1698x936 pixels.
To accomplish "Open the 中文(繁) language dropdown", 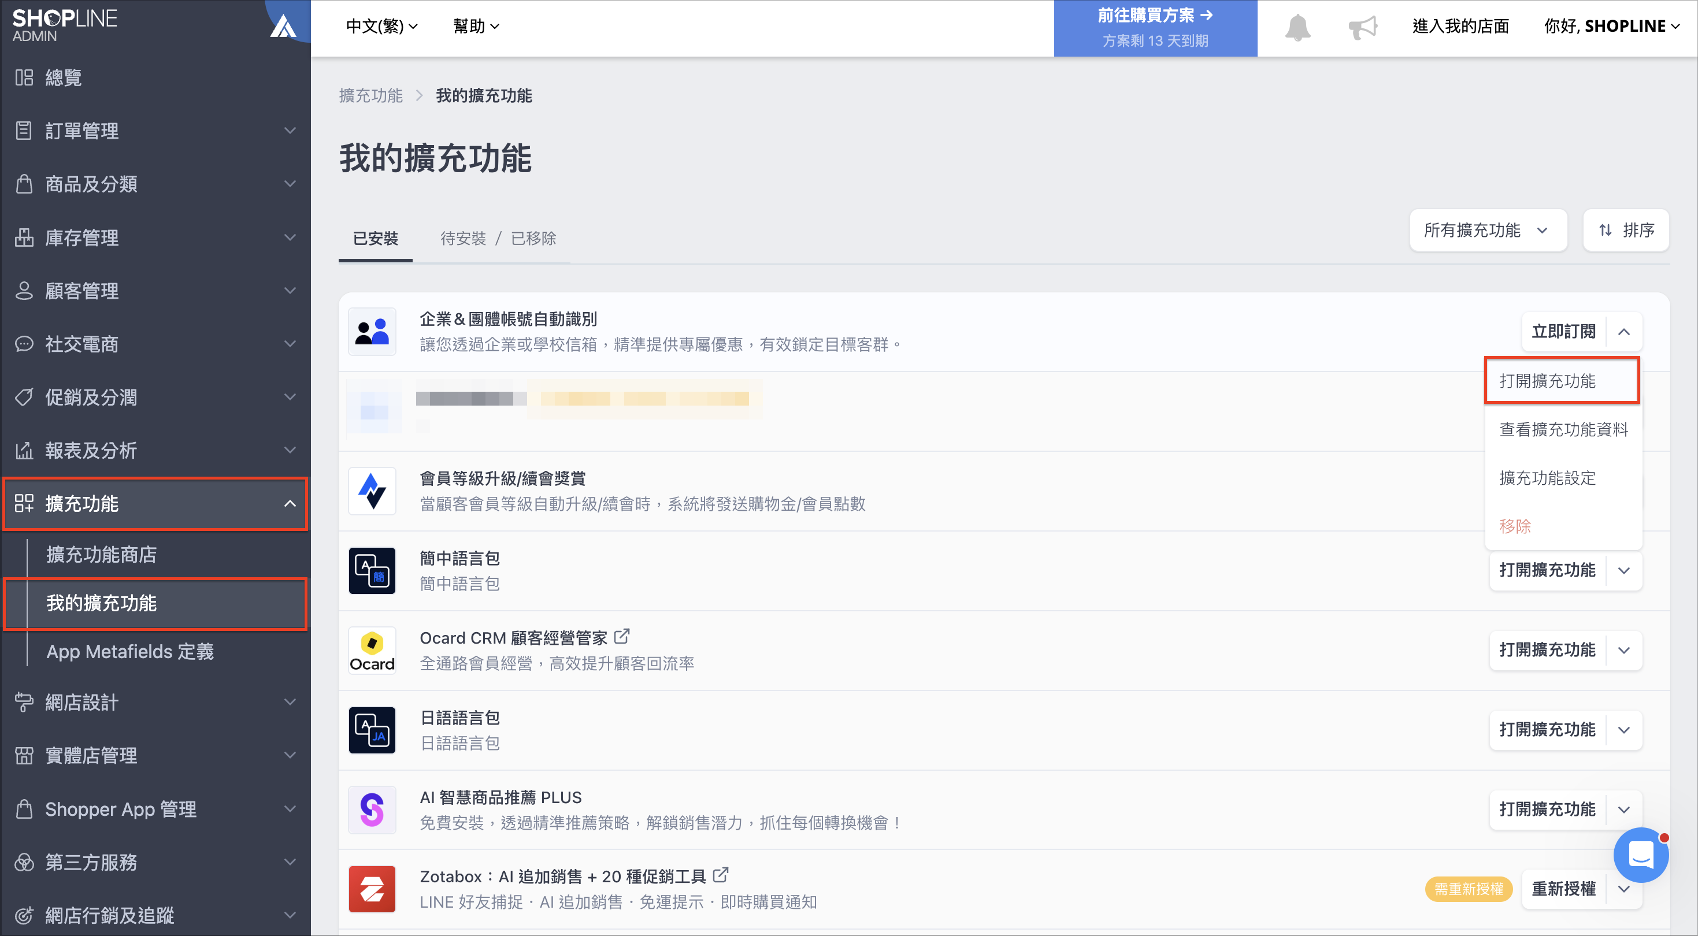I will pyautogui.click(x=383, y=27).
